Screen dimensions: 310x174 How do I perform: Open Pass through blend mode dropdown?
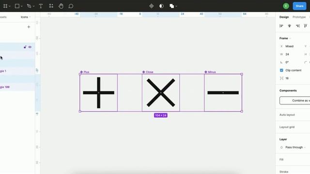tap(295, 147)
